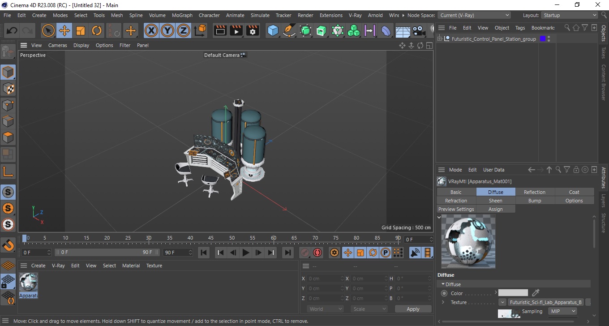The width and height of the screenshot is (609, 326).
Task: Click the Apply coordinates button
Action: tap(413, 309)
